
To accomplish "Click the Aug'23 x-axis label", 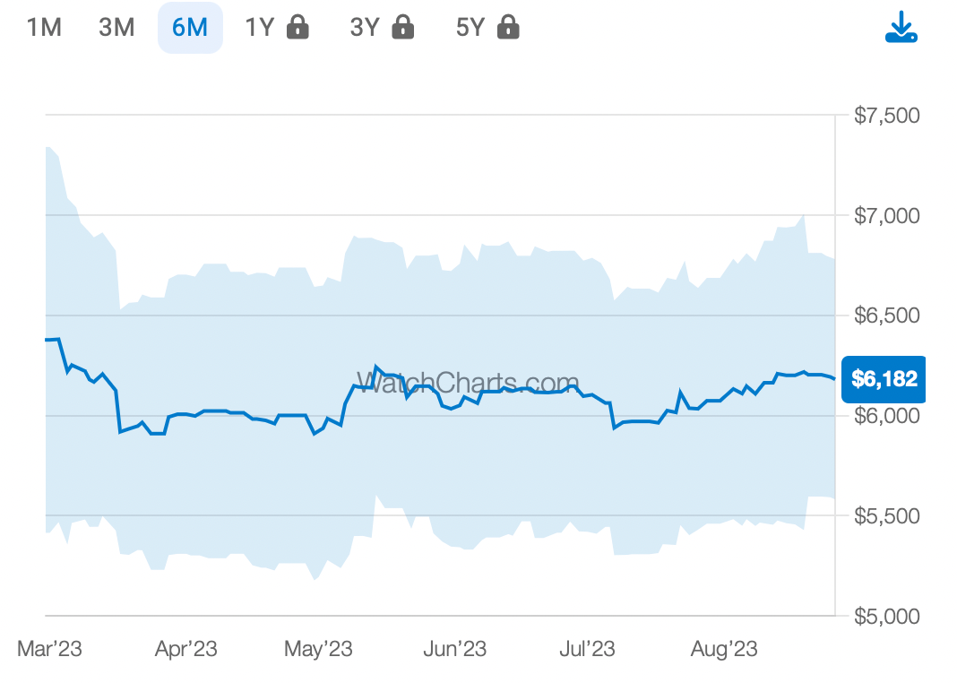I will [724, 649].
